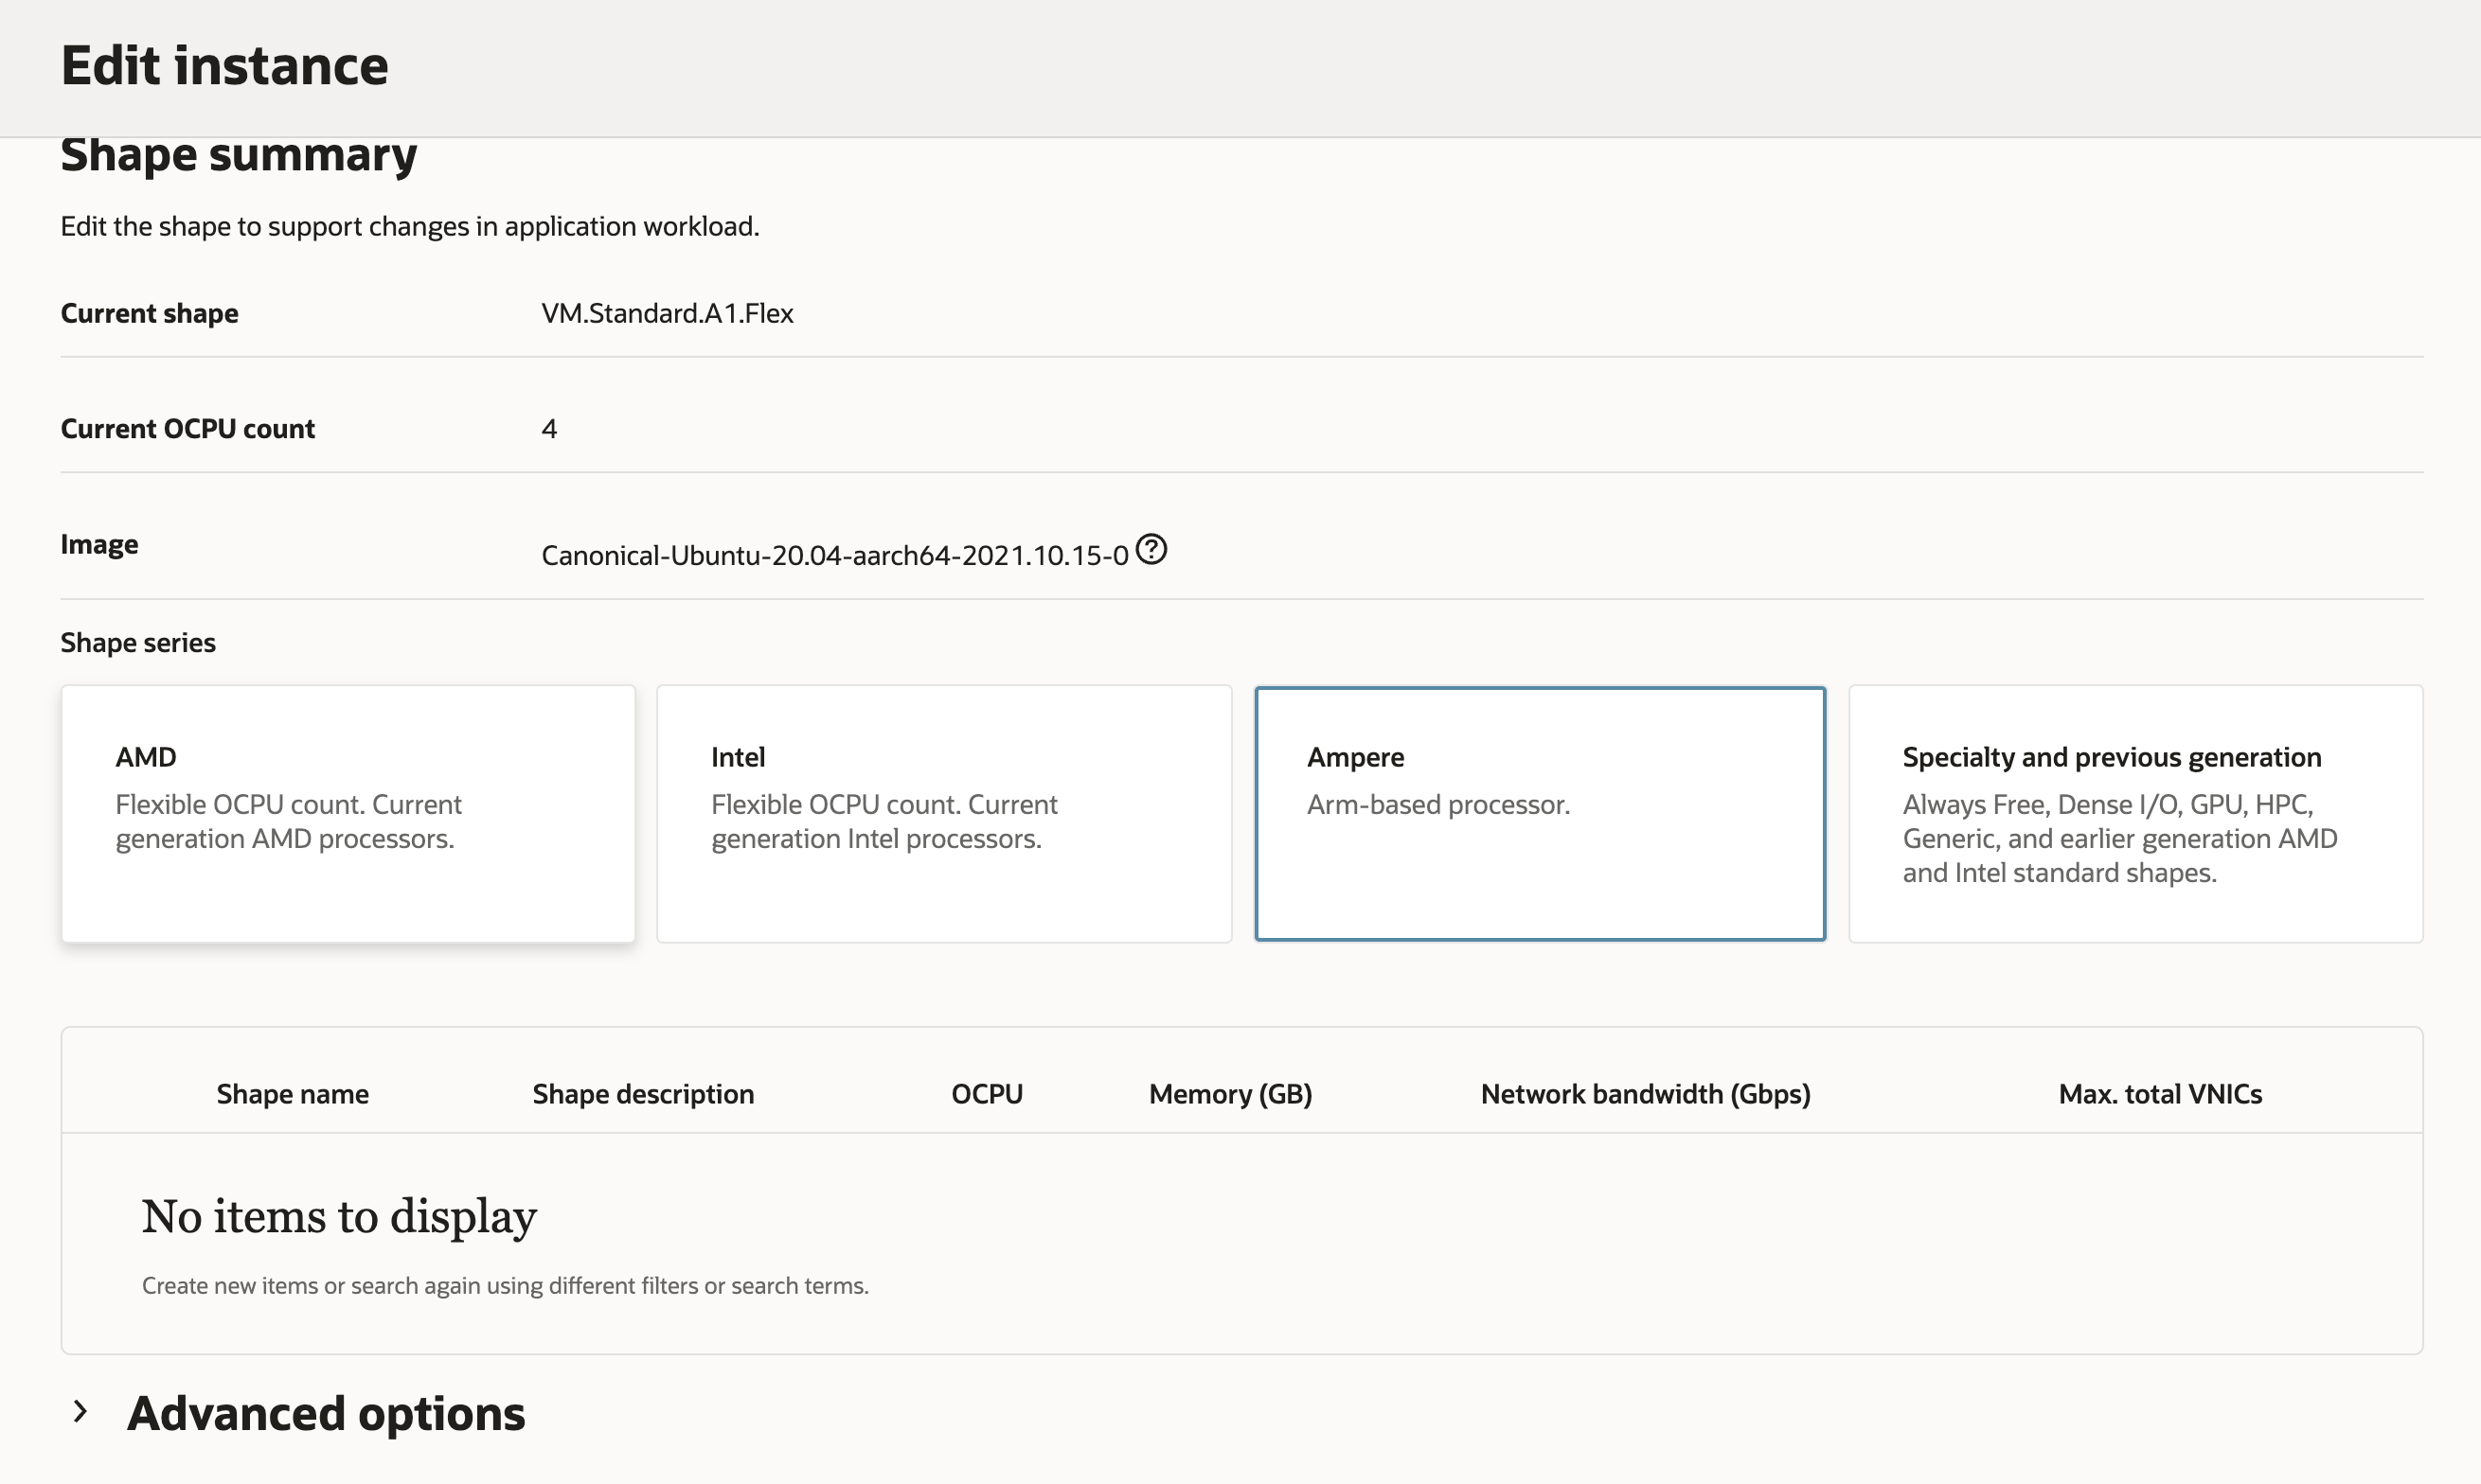Open the help icon beside the image name

(x=1151, y=550)
